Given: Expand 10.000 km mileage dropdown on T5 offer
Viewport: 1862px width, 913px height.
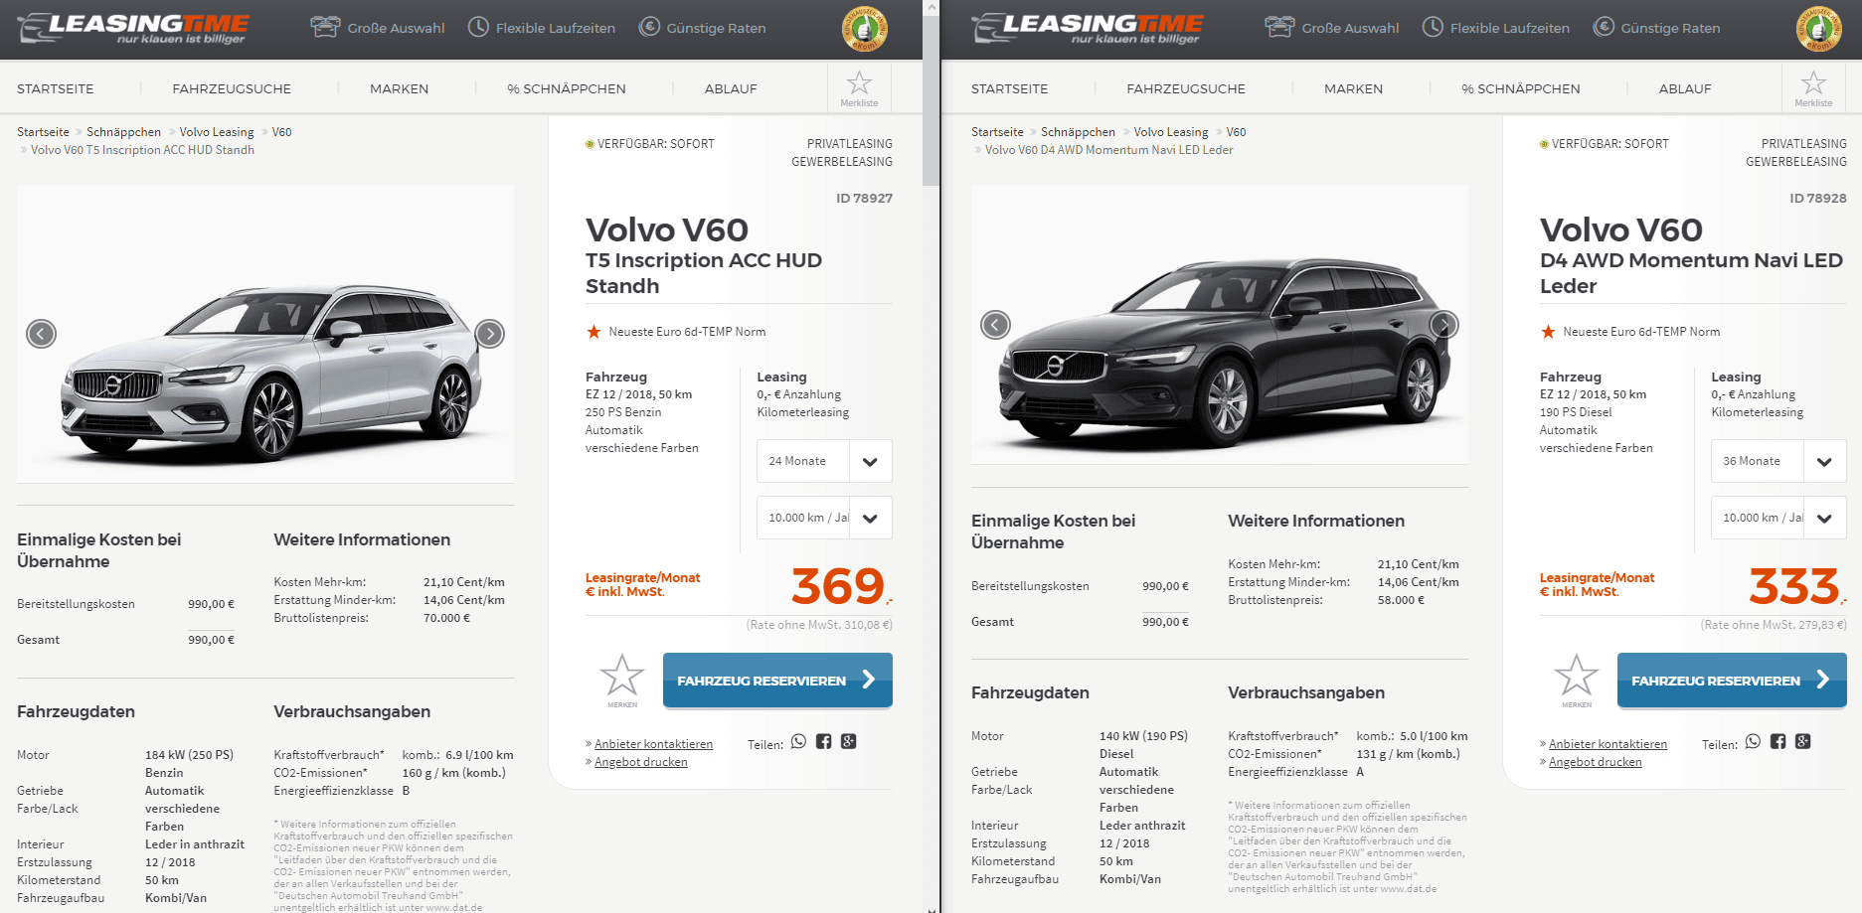Looking at the screenshot, I should [x=824, y=518].
